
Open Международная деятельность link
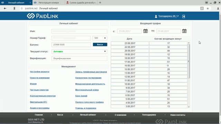pos(90,84)
